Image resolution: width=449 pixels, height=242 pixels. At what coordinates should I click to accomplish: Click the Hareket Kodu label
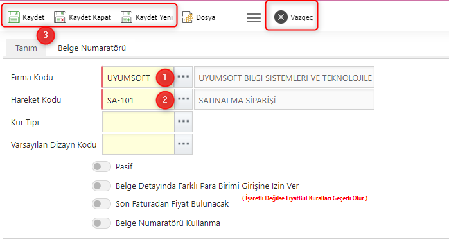pyautogui.click(x=36, y=100)
